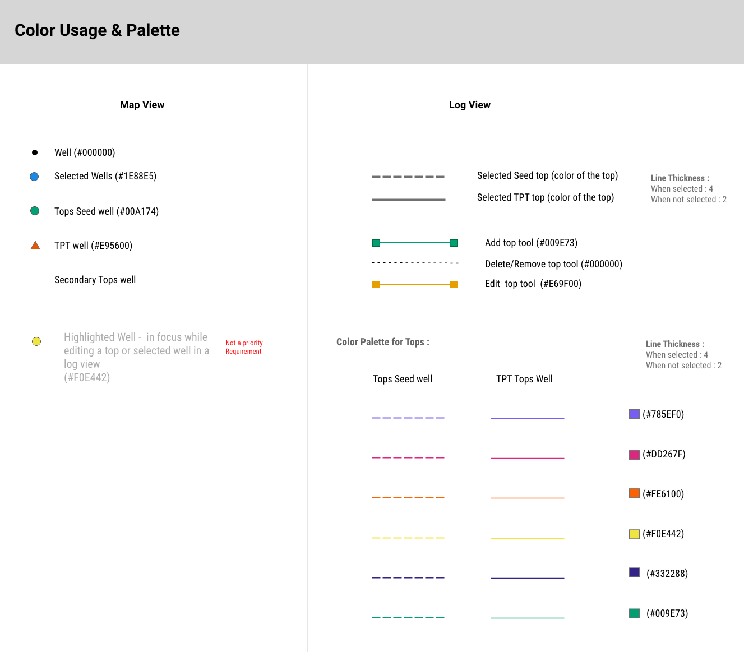Click the green Tops Seed well circle
744x652 pixels.
pos(35,211)
